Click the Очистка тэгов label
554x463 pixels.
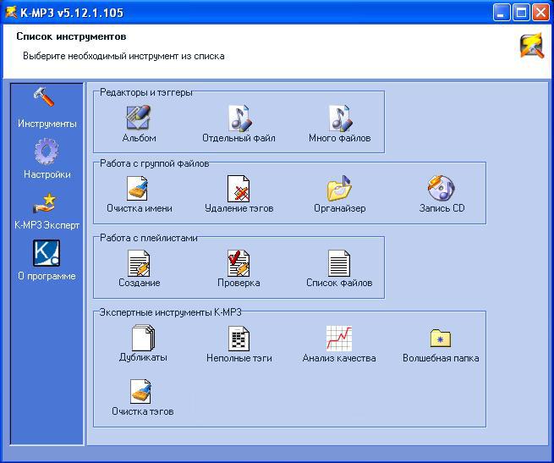tap(143, 411)
